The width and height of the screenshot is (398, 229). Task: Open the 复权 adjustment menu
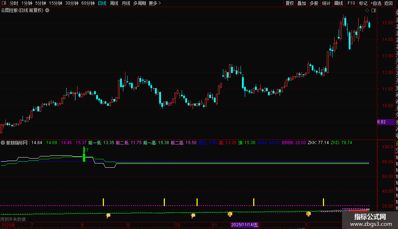pos(290,3)
